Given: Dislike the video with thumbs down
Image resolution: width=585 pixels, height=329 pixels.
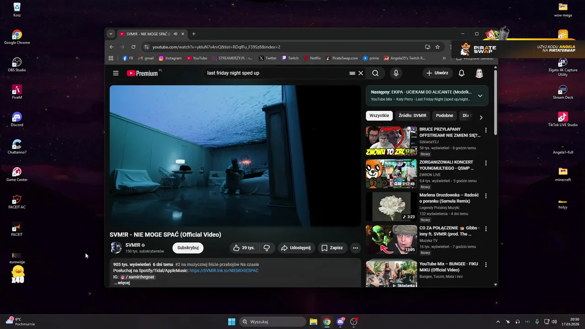Looking at the screenshot, I should click(x=266, y=248).
